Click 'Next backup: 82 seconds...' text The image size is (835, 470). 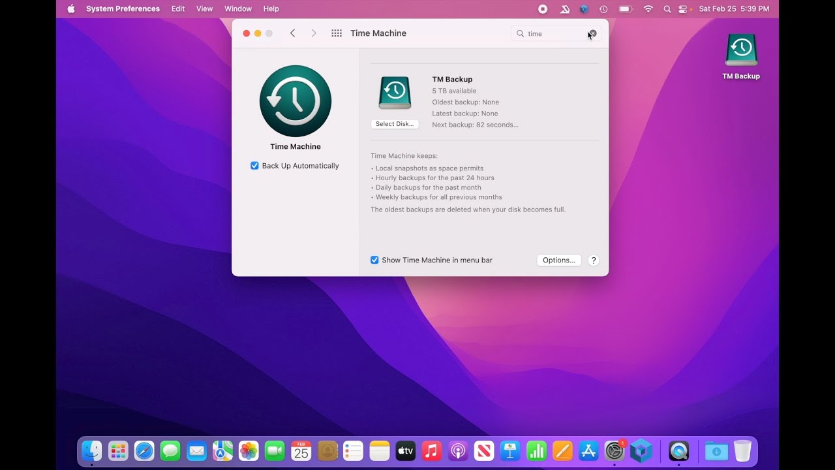tap(475, 125)
